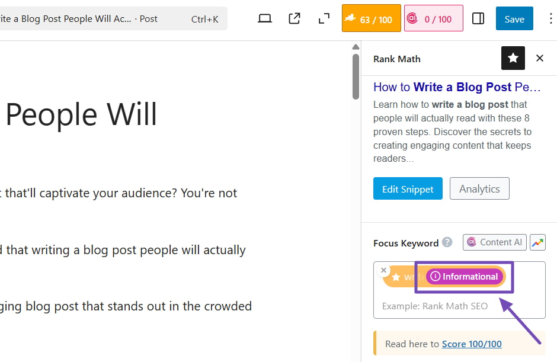Remove the focus keyword with the X icon
The image size is (557, 362).
pos(384,270)
